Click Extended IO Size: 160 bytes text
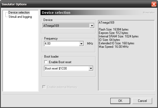The width and height of the screenshot is (158, 108). 116,43
